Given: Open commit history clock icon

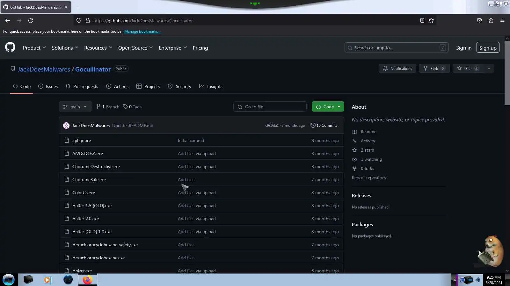Looking at the screenshot, I should point(313,125).
